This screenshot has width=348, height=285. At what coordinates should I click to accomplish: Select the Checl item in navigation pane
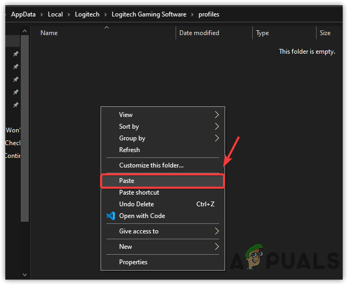point(13,143)
